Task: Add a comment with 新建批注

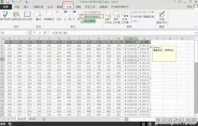Action: click(x=49, y=16)
